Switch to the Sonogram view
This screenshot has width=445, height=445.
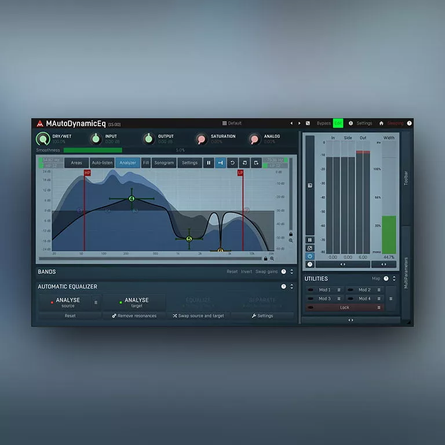164,163
